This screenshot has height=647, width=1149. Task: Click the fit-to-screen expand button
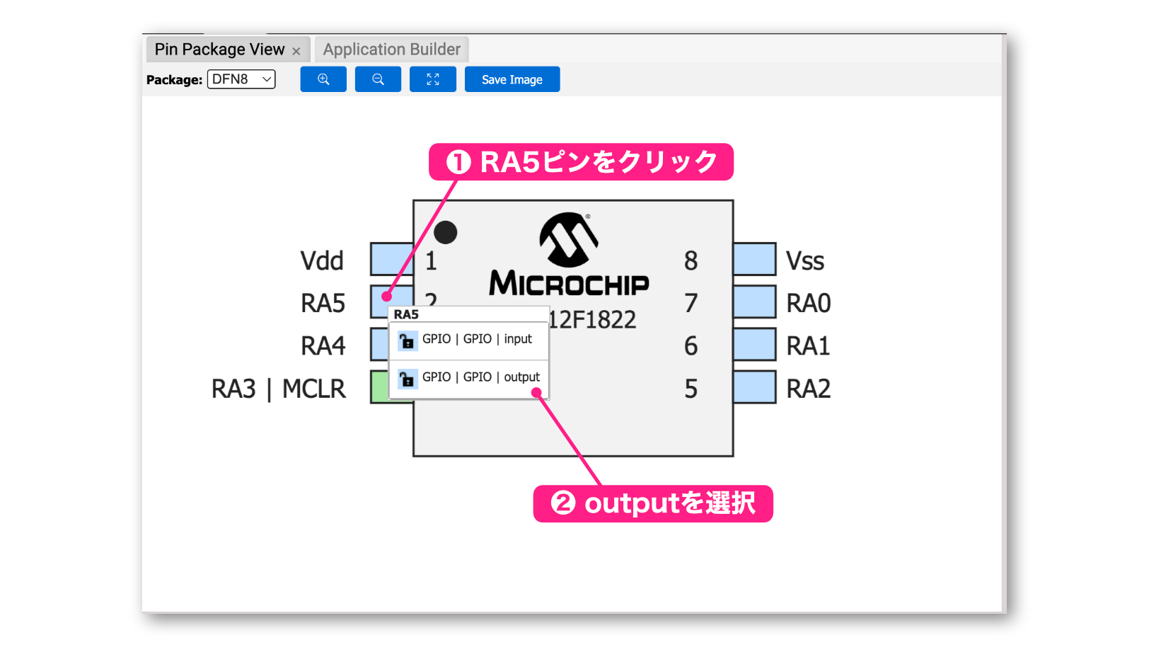[433, 79]
